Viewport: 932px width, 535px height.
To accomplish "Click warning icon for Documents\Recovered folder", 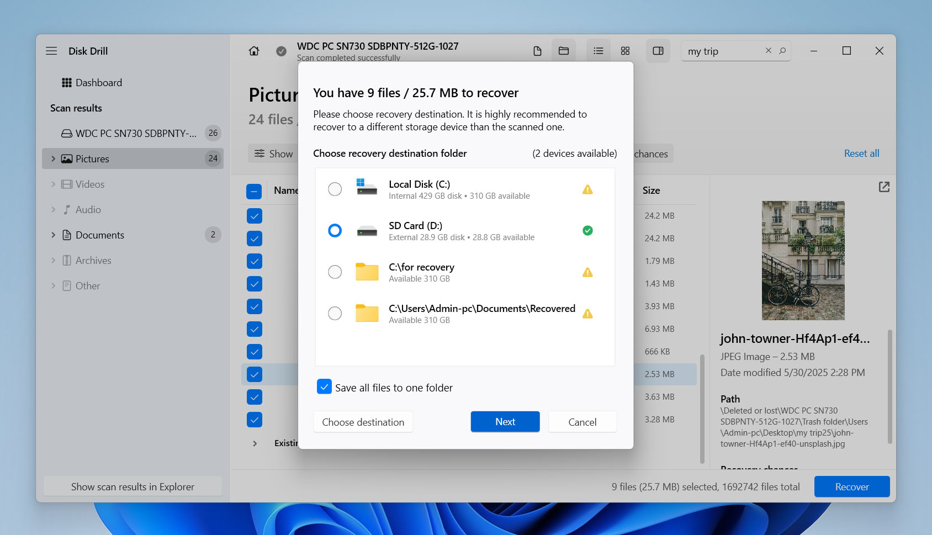I will pos(587,314).
